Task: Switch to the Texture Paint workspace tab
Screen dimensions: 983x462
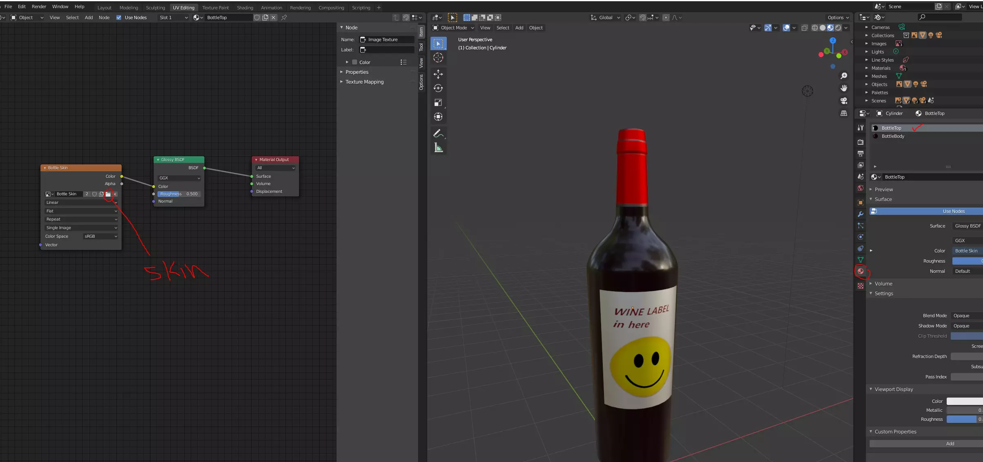Action: pos(215,8)
